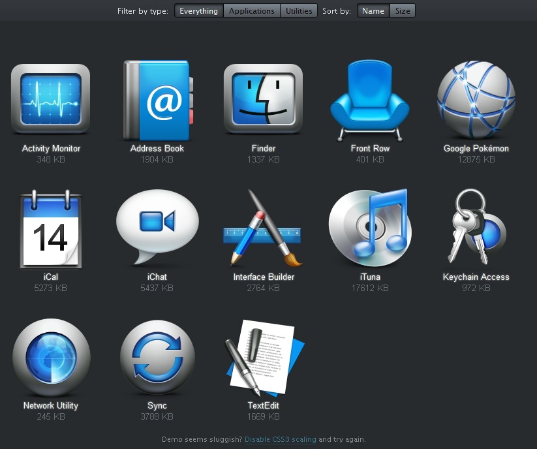Click the "Activity Monitor" label
The width and height of the screenshot is (537, 449).
click(x=51, y=149)
